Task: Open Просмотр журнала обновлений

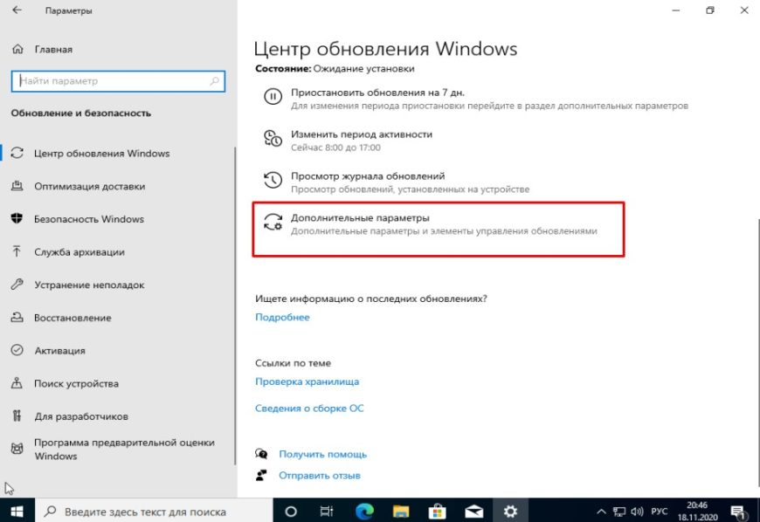Action: click(x=368, y=176)
